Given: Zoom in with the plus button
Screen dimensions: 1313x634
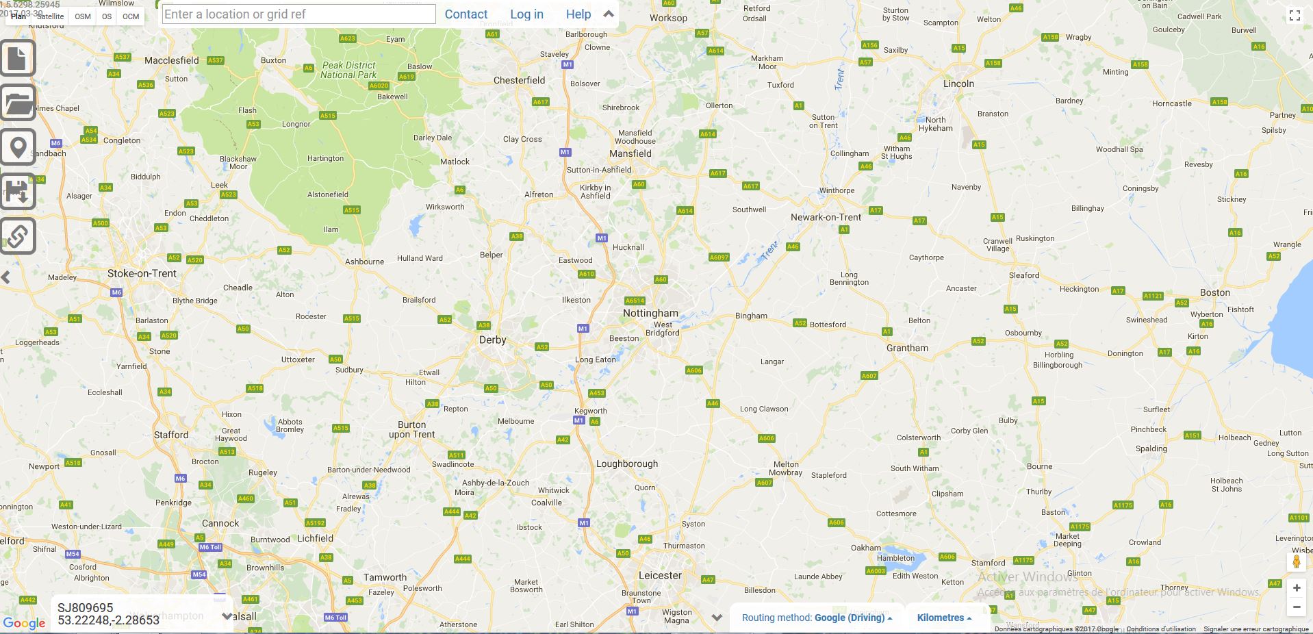Looking at the screenshot, I should 1296,588.
